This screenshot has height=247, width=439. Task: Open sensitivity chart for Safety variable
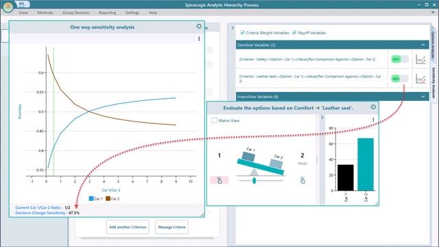point(420,60)
